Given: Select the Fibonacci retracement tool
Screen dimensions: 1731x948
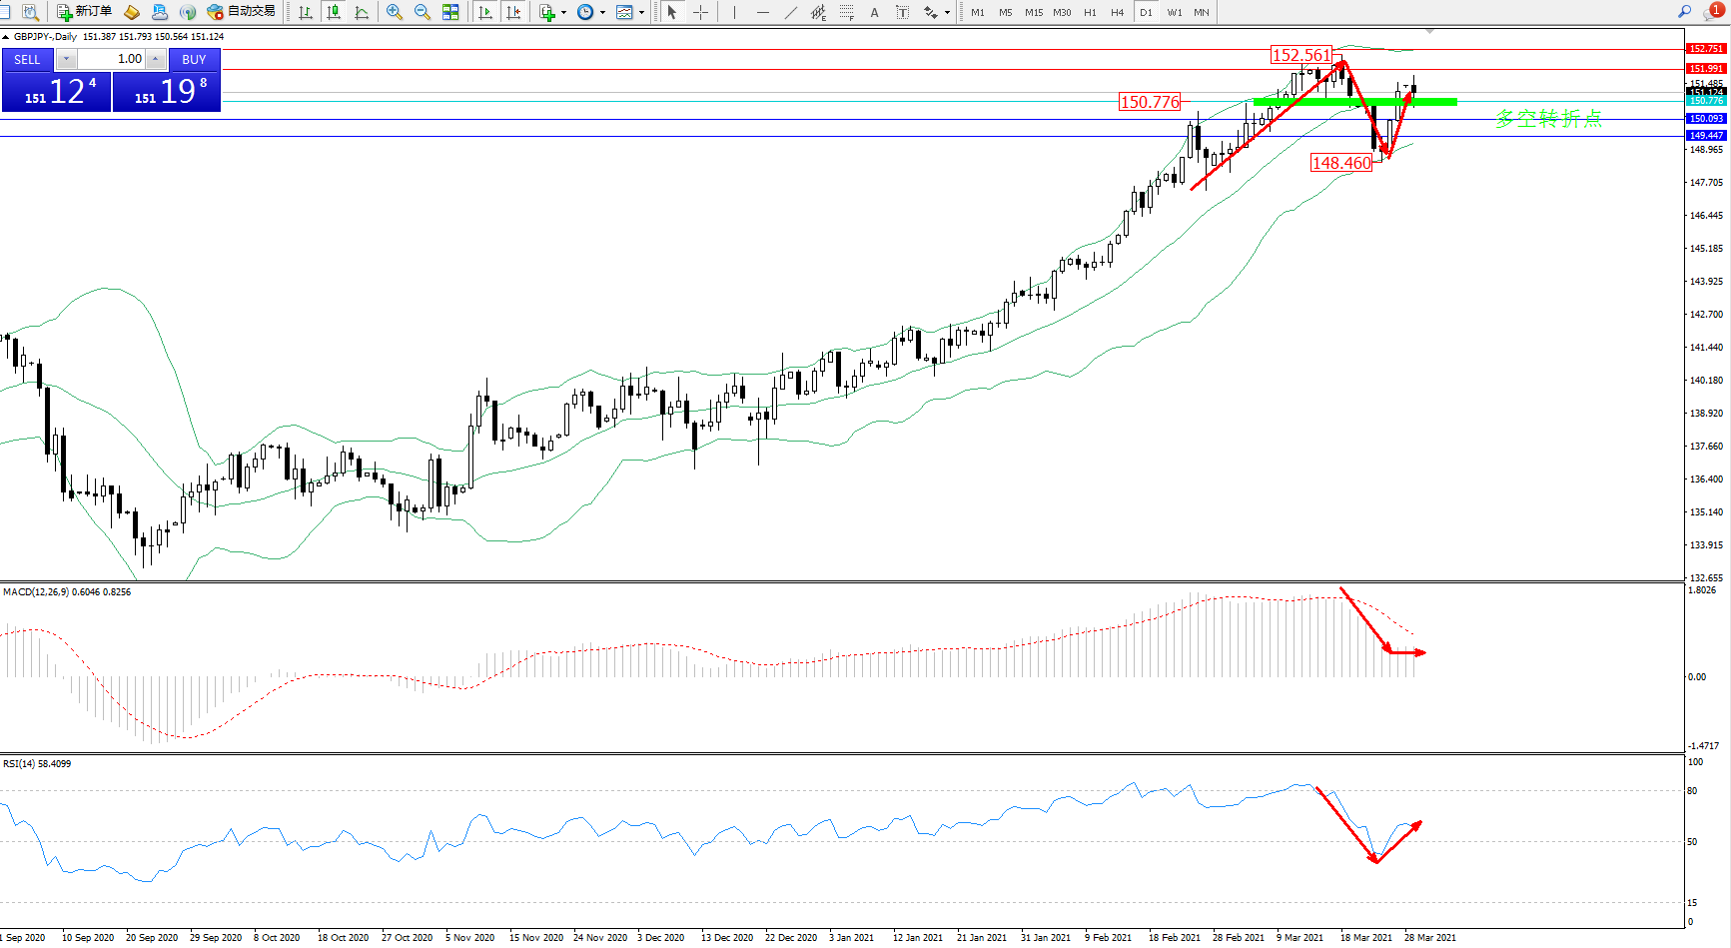Looking at the screenshot, I should click(x=847, y=12).
